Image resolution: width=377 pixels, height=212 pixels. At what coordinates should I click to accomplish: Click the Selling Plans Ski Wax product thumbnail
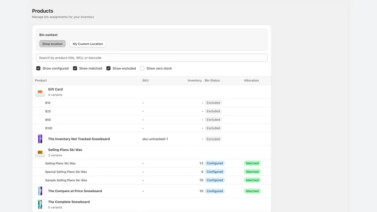coord(40,152)
